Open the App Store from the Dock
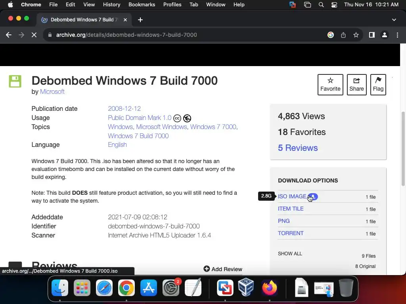This screenshot has height=304, width=406. click(149, 288)
